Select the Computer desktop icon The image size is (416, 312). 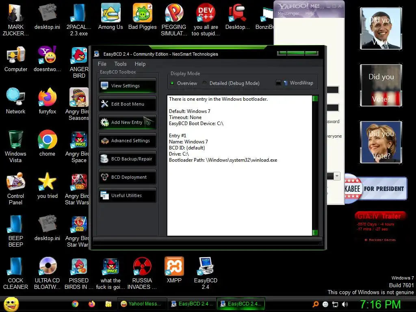click(x=16, y=59)
